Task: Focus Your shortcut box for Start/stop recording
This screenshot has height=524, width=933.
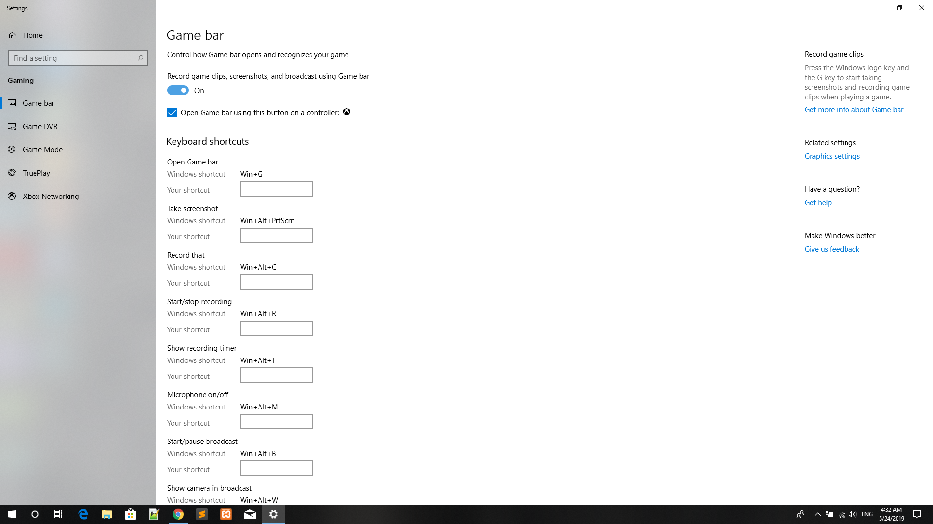Action: [276, 329]
